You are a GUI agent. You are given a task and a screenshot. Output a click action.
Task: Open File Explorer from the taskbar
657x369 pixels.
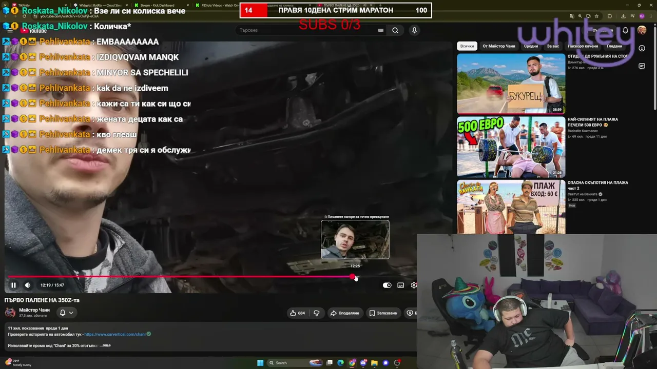point(375,363)
